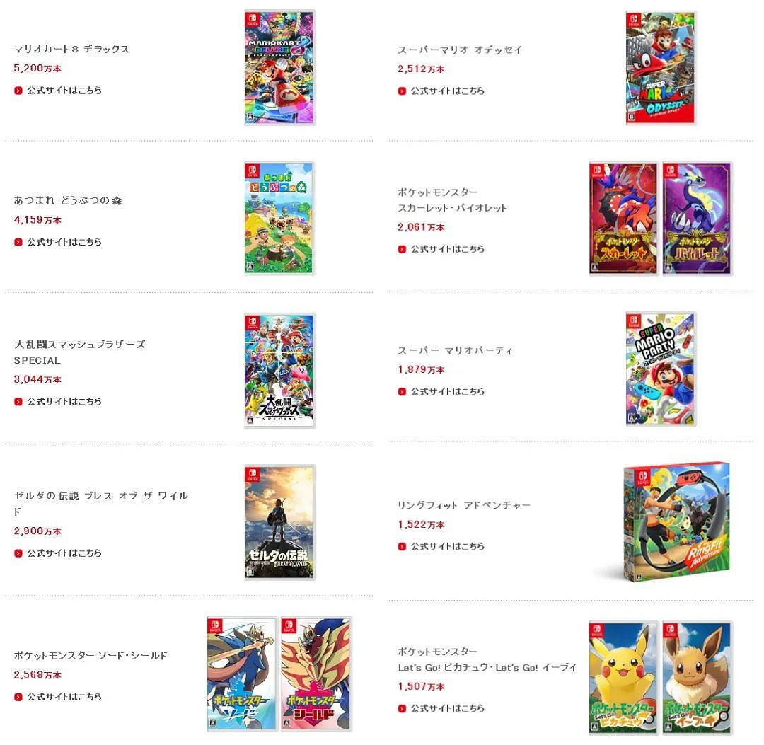This screenshot has height=745, width=764.
Task: Select the Pokémon Violet cover image
Action: pyautogui.click(x=698, y=219)
